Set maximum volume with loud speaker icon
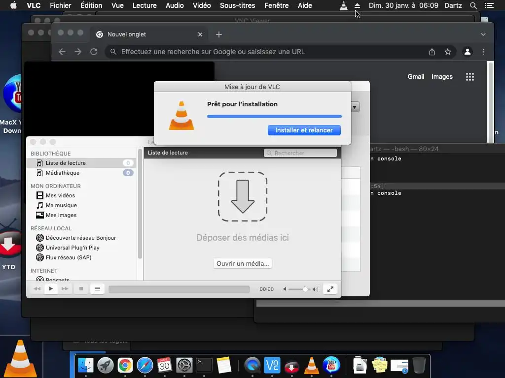505x378 pixels. click(x=315, y=289)
